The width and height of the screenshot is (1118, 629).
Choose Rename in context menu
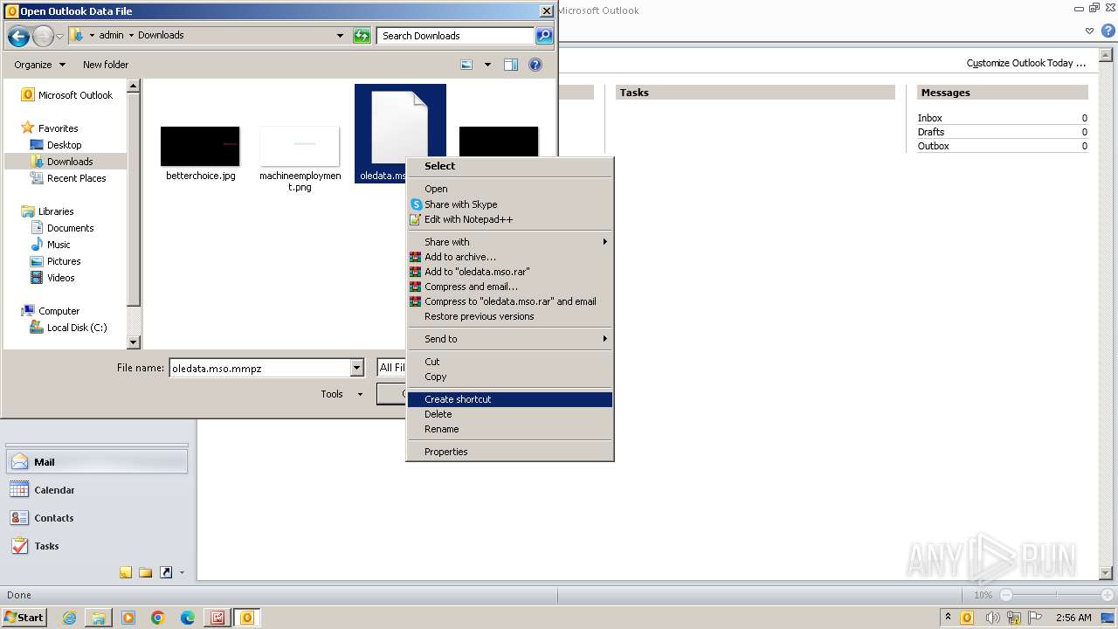pos(510,429)
